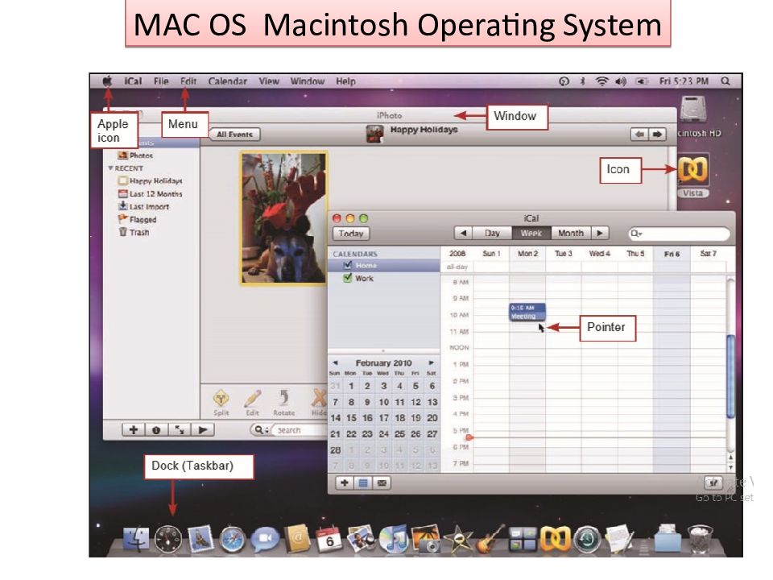The image size is (773, 580).
Task: Click iPhoto Split events tool
Action: coord(221,403)
